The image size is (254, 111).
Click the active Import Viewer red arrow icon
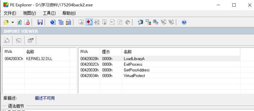(89, 22)
